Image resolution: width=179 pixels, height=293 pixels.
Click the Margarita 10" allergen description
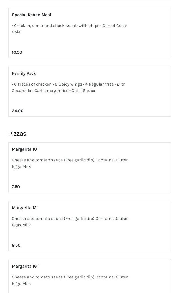coord(70,163)
